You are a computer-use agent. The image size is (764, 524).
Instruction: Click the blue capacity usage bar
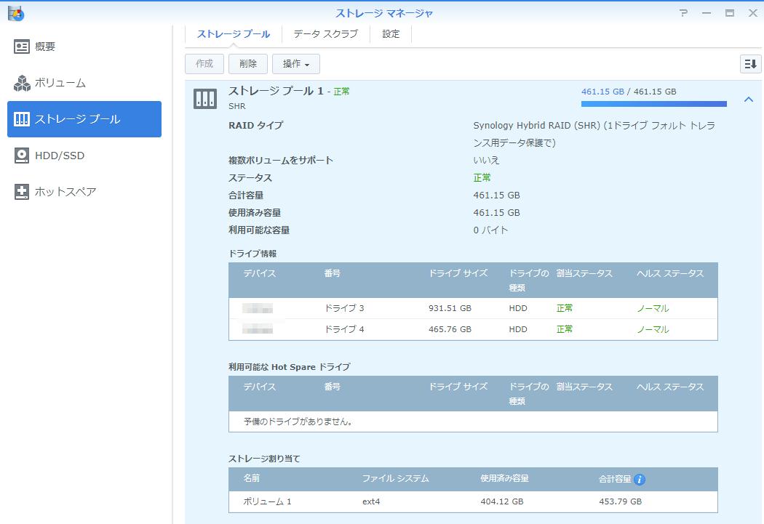653,102
